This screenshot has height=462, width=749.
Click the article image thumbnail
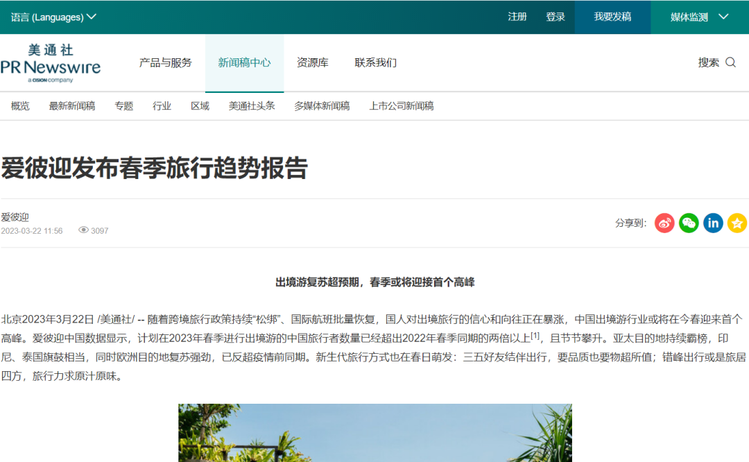tap(374, 432)
